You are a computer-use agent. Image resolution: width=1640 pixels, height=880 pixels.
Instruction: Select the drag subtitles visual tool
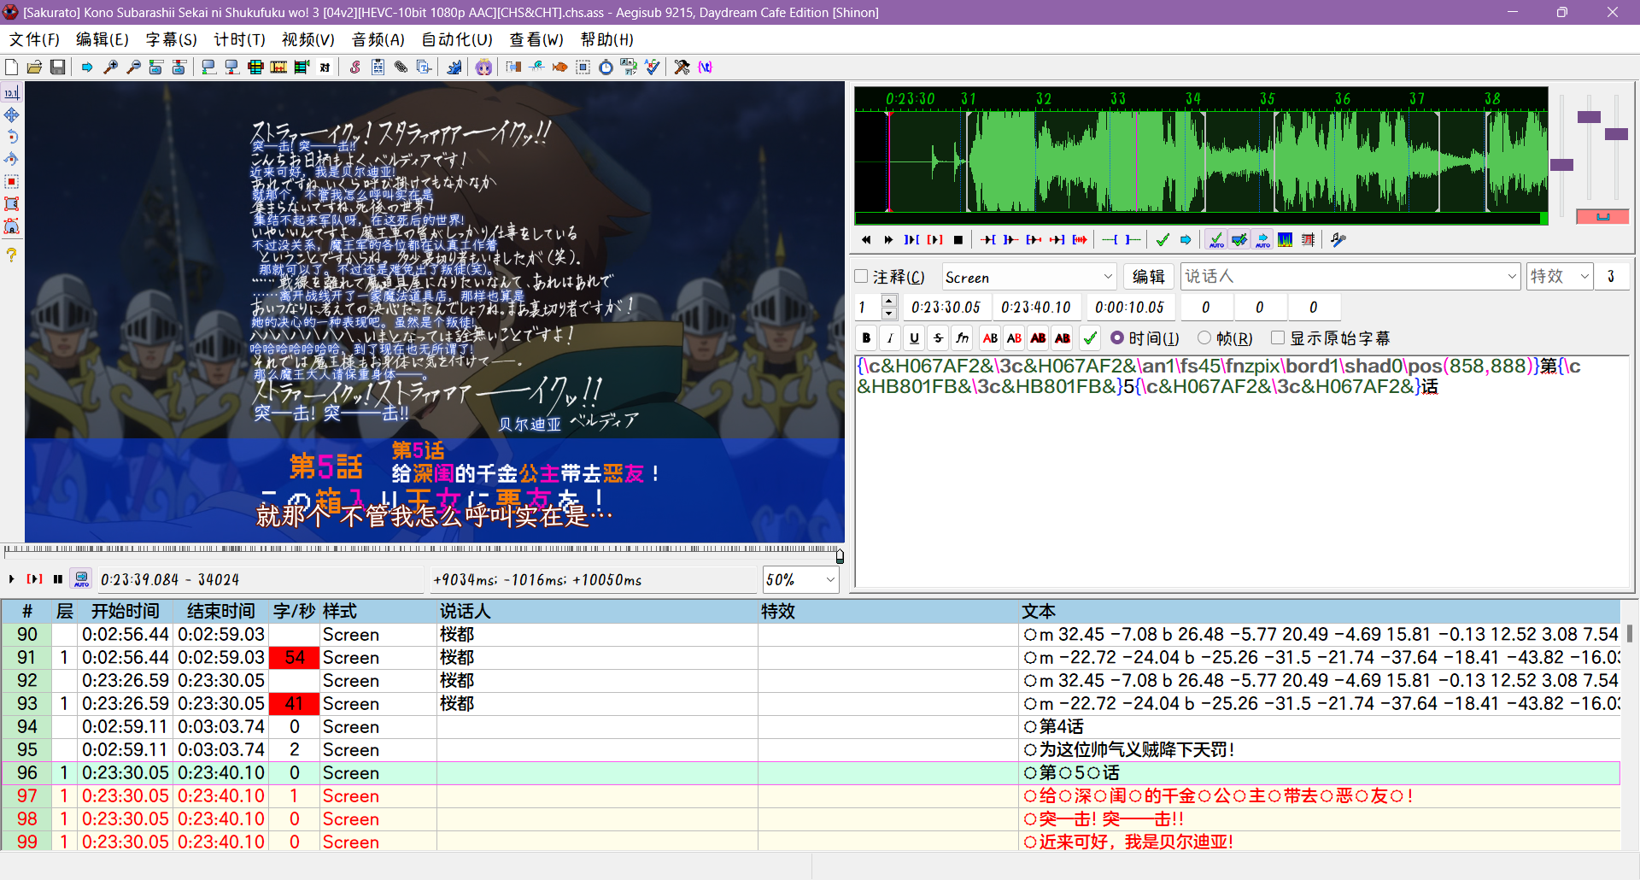[12, 114]
